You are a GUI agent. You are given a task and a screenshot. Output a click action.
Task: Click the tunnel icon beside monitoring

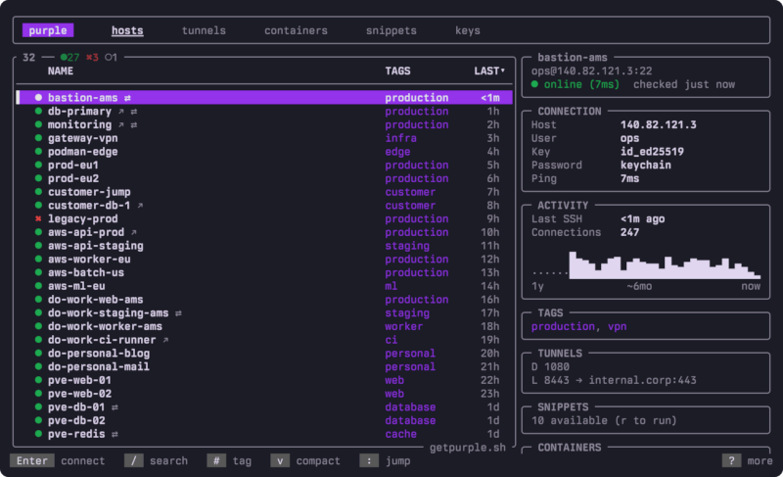[x=134, y=124]
